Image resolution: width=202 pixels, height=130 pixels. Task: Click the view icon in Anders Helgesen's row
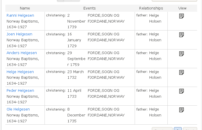tap(182, 54)
